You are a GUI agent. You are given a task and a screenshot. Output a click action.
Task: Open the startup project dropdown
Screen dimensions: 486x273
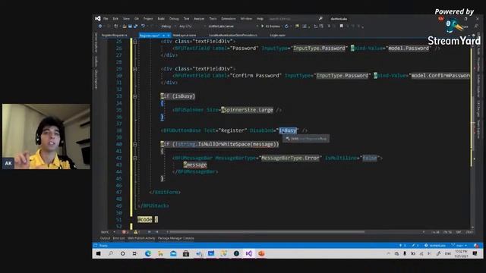(232, 27)
